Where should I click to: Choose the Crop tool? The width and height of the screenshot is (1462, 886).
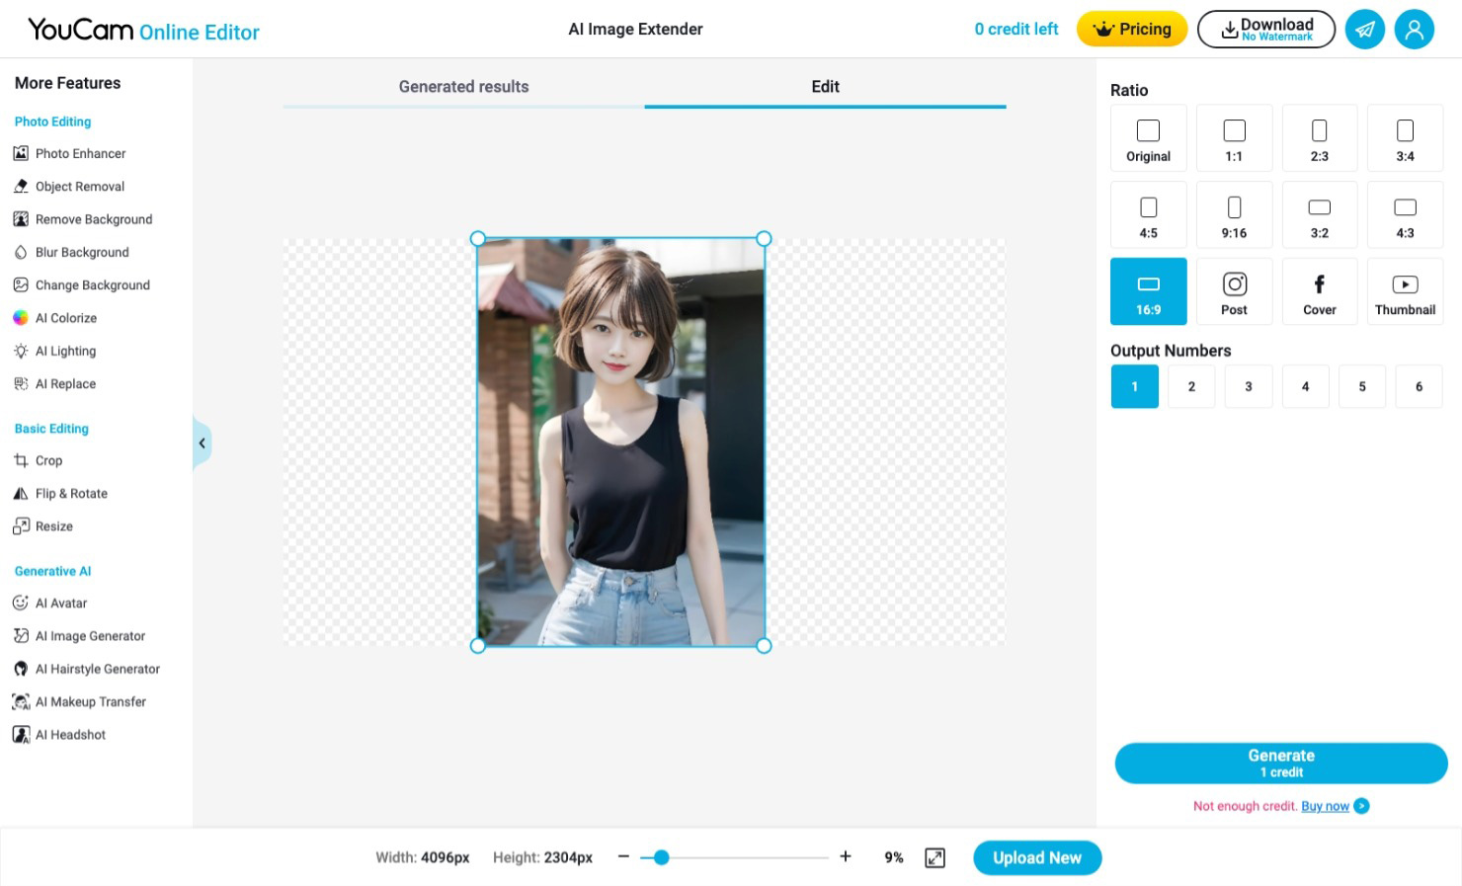click(x=48, y=461)
